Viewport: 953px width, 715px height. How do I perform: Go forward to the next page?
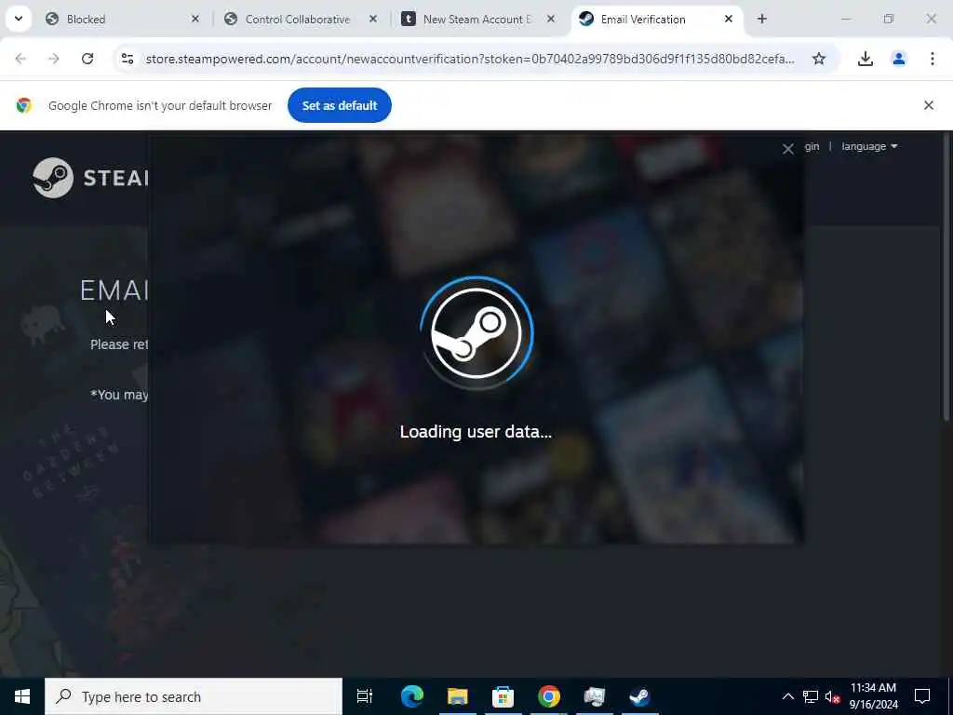[53, 59]
